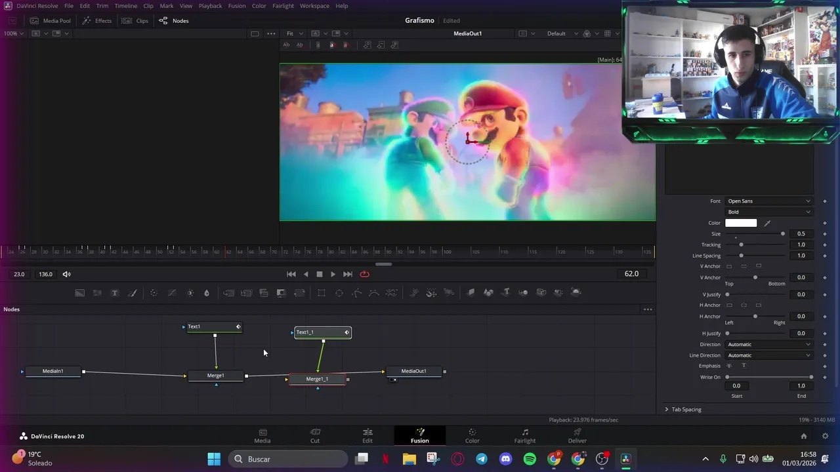Open the Fusion menu
The image size is (840, 472).
pyautogui.click(x=237, y=6)
